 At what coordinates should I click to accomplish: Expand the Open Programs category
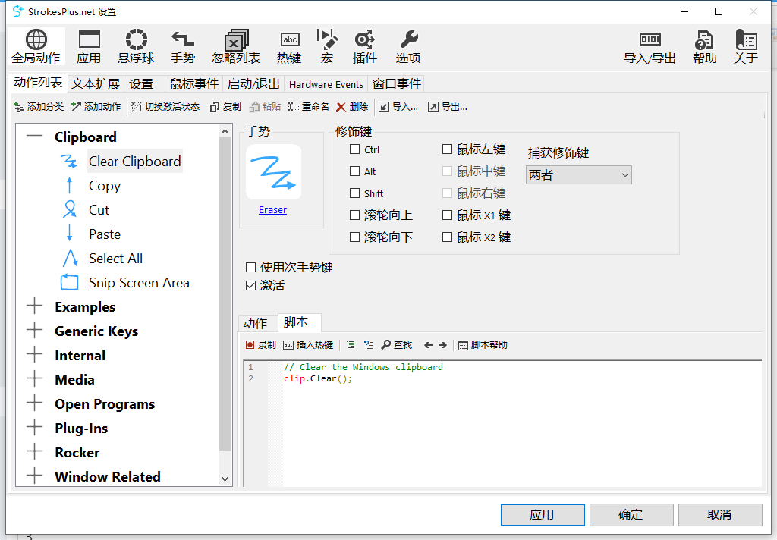click(x=34, y=403)
